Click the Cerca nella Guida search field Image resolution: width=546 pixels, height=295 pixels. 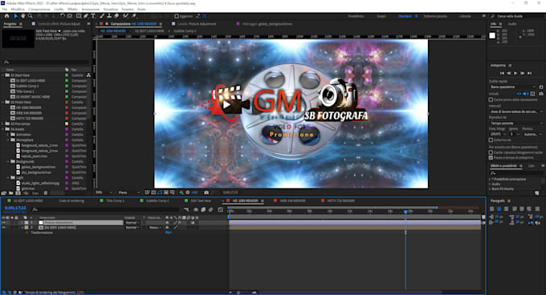[x=517, y=16]
